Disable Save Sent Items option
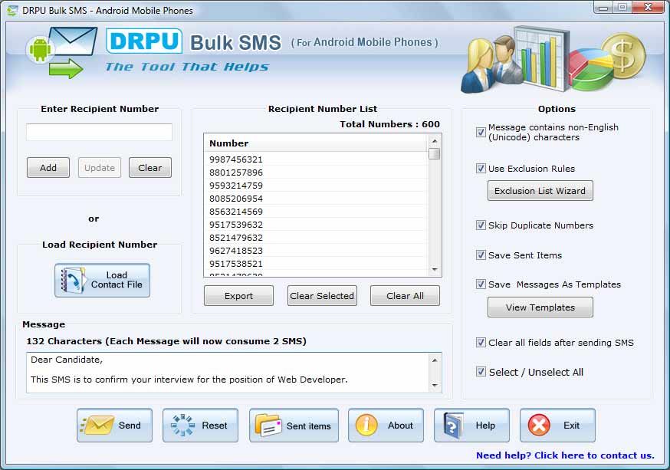The image size is (670, 470). [481, 255]
